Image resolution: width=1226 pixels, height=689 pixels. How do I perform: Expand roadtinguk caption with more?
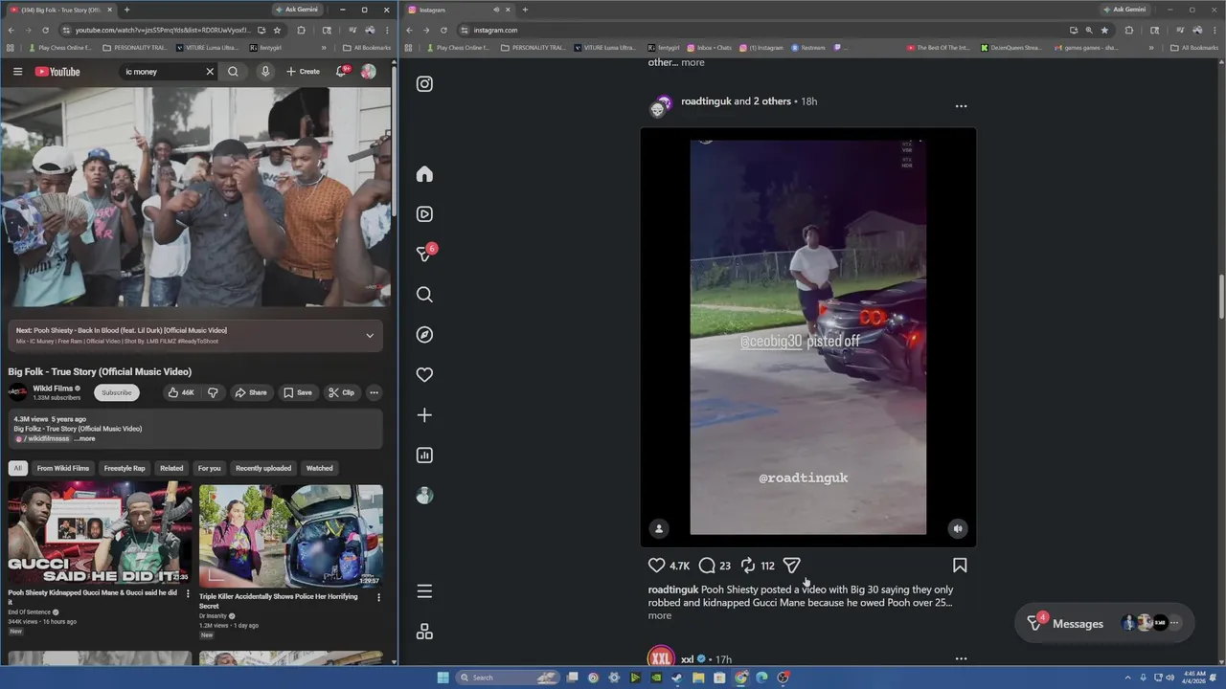(x=660, y=615)
